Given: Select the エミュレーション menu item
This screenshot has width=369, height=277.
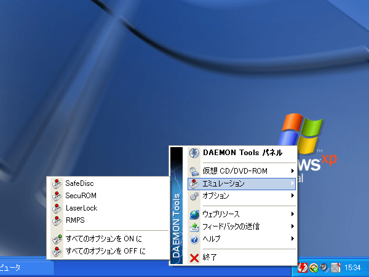Looking at the screenshot, I should (242, 183).
